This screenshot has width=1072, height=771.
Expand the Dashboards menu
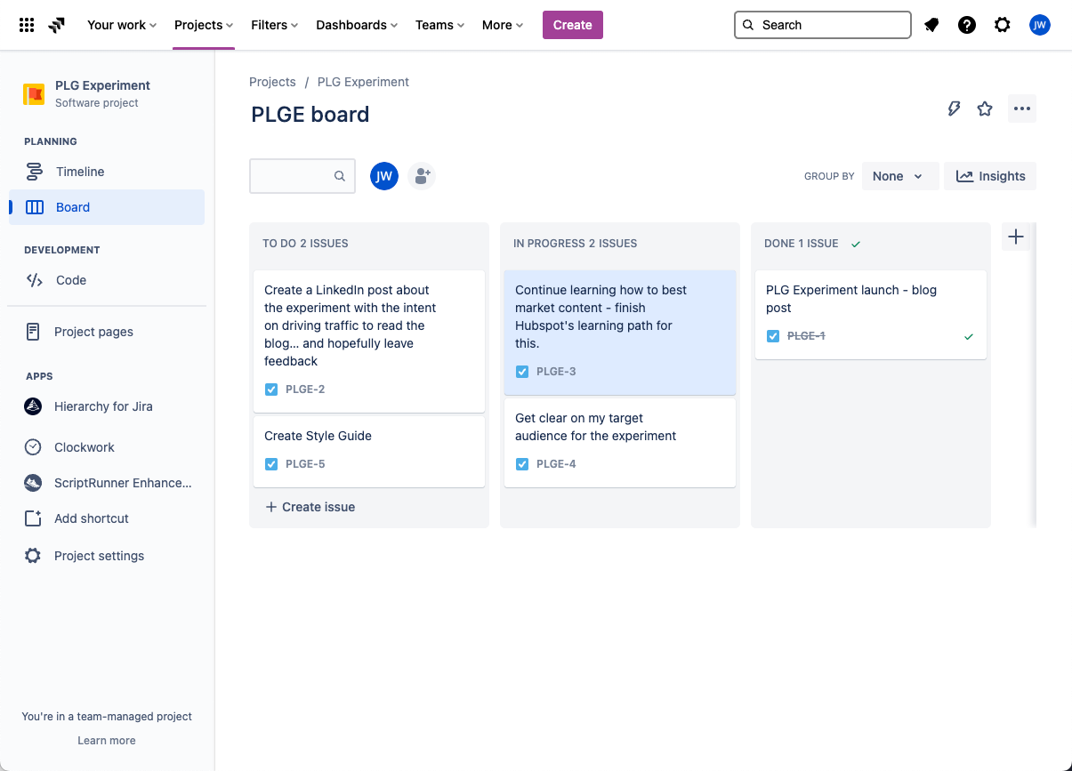(x=356, y=25)
